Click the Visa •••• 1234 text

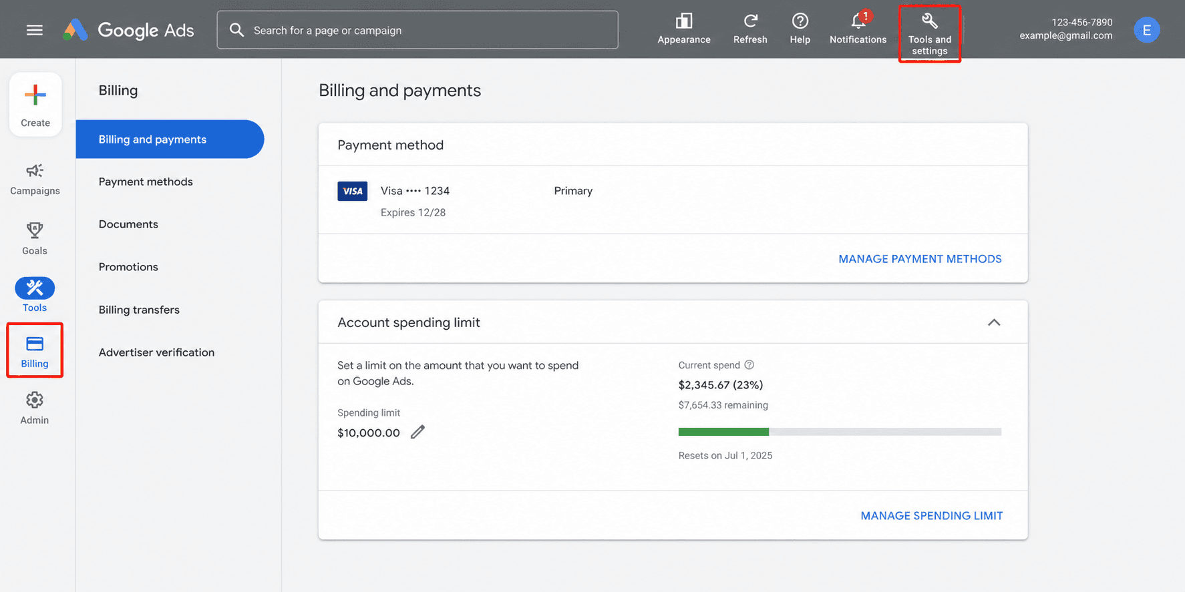pyautogui.click(x=415, y=191)
